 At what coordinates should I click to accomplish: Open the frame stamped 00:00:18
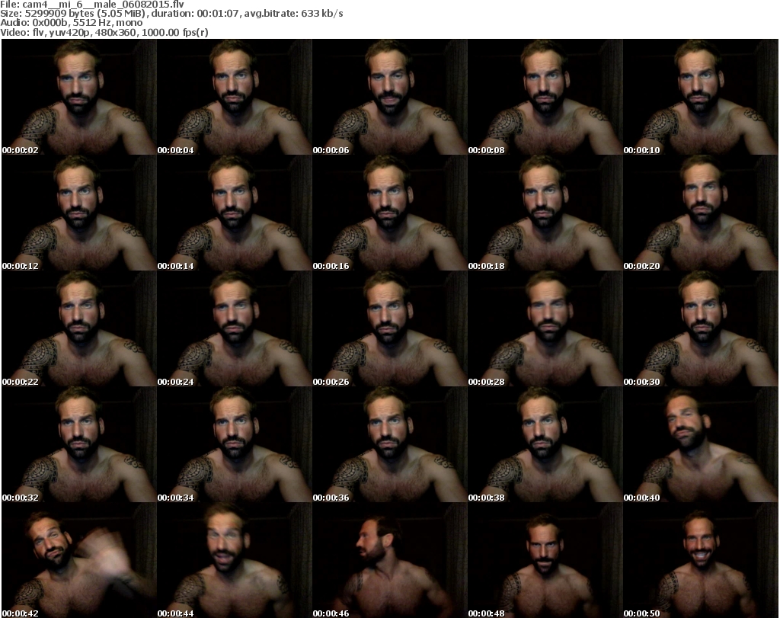pyautogui.click(x=545, y=213)
